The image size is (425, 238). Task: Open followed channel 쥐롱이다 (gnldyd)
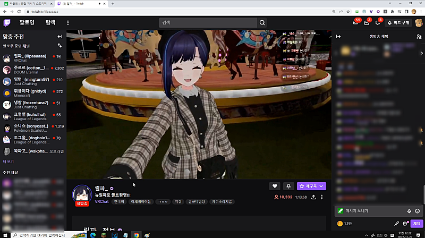33,93
